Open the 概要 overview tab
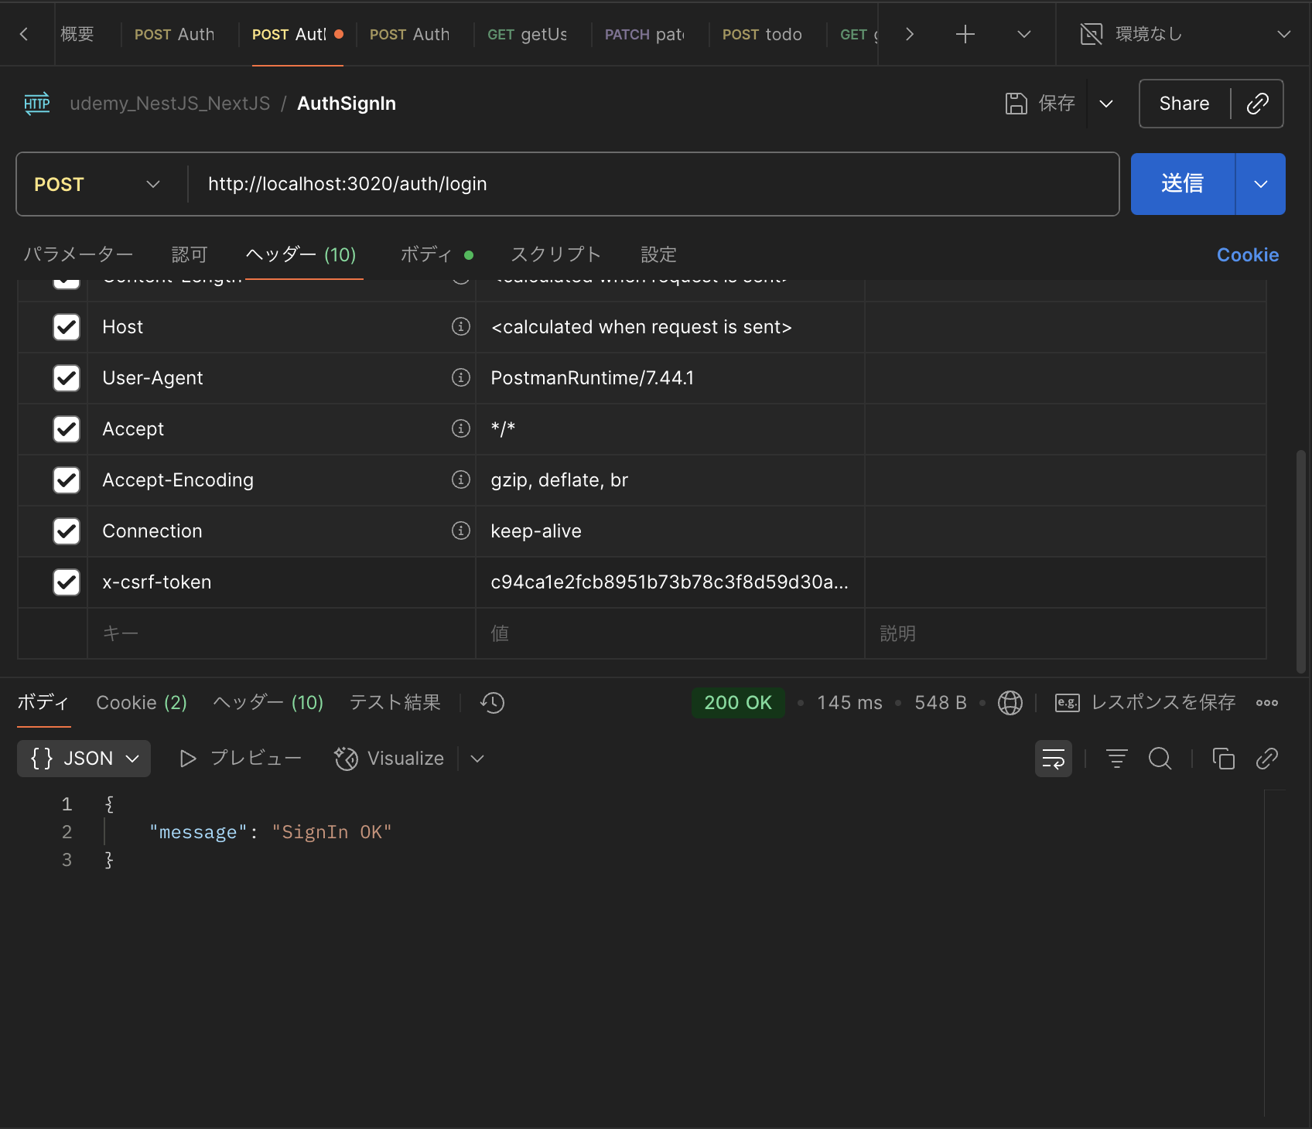Image resolution: width=1312 pixels, height=1129 pixels. click(77, 34)
